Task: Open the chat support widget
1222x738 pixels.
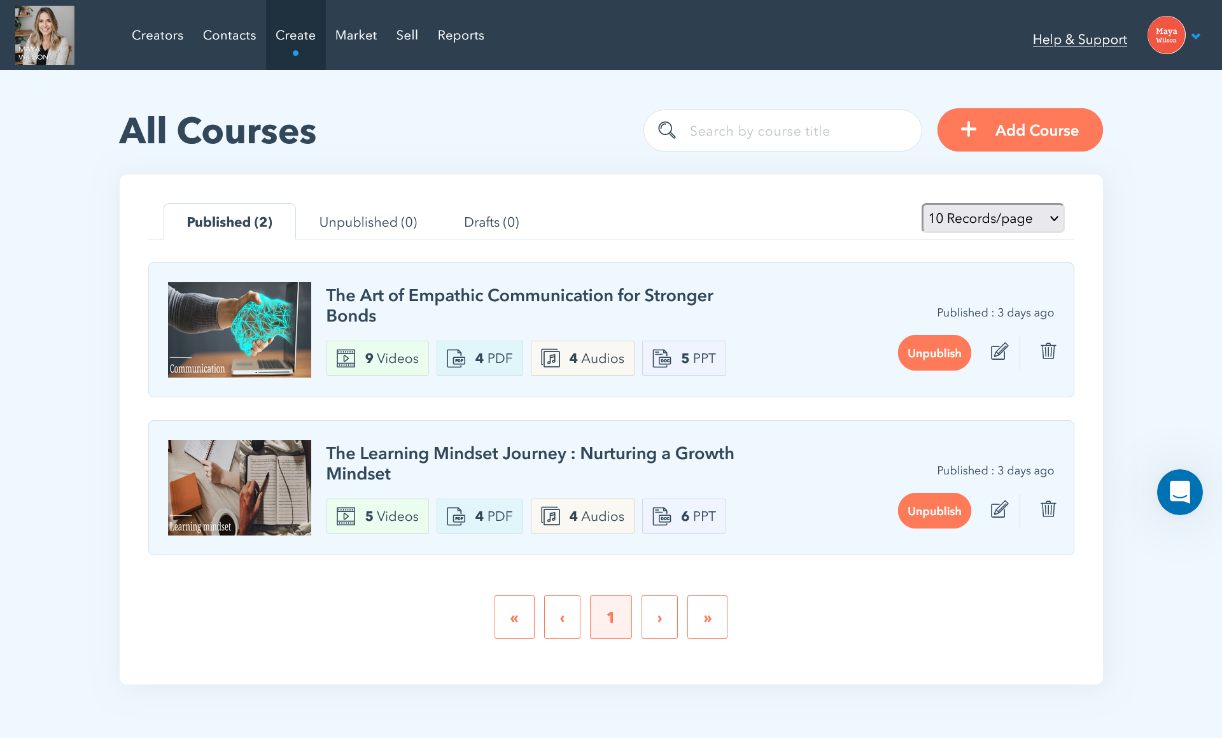Action: [x=1179, y=492]
